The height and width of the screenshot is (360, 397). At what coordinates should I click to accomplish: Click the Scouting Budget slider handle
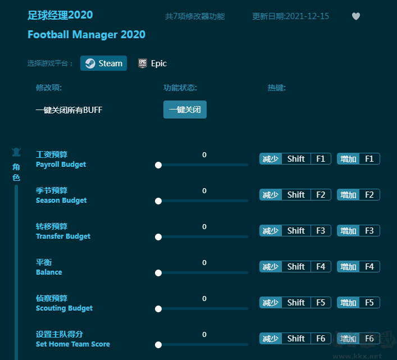pyautogui.click(x=158, y=309)
